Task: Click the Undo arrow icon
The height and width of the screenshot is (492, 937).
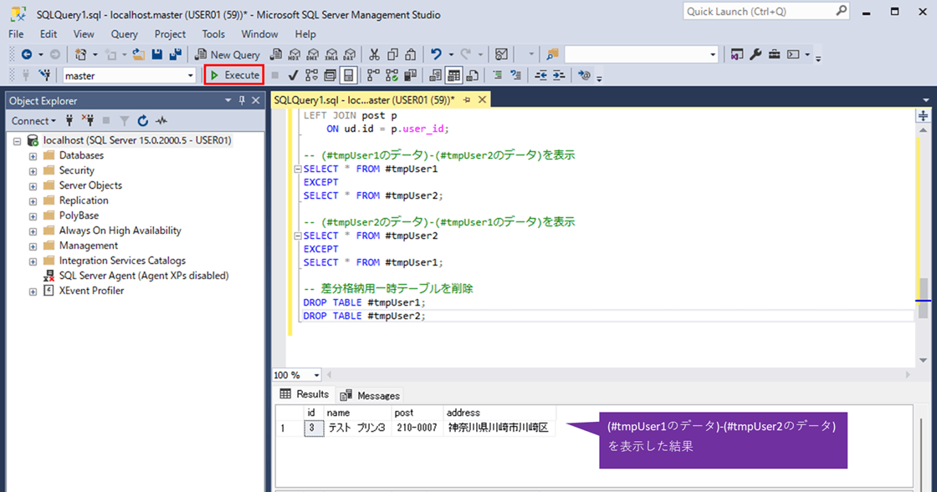Action: coord(436,54)
